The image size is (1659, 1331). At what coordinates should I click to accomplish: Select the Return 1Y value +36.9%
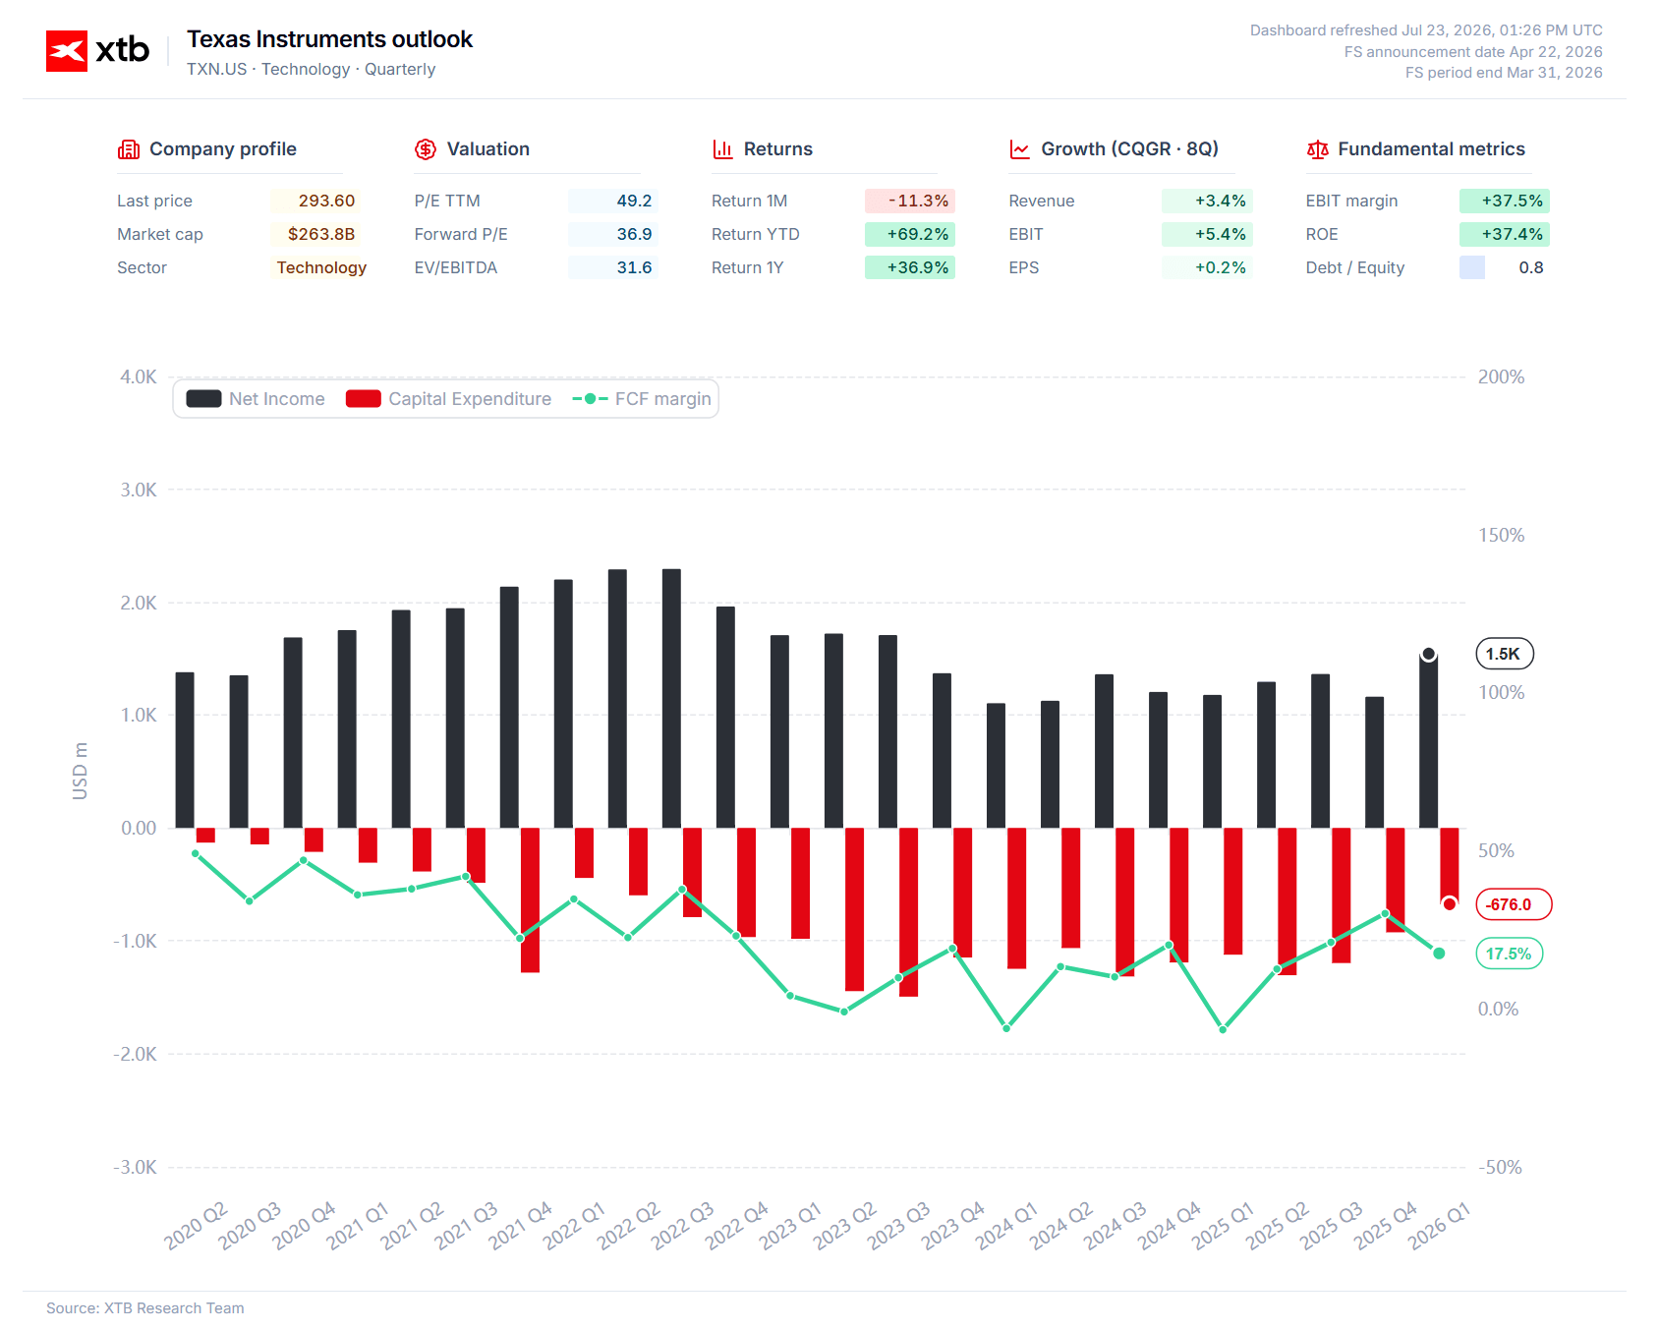(x=910, y=267)
